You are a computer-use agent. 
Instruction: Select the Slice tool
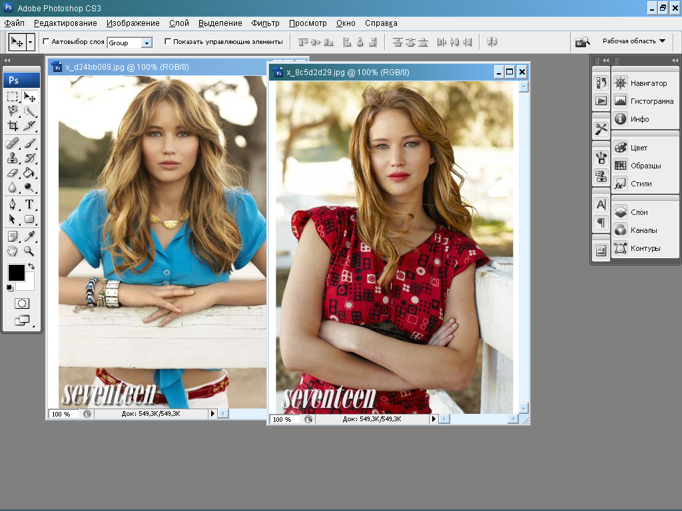pos(29,126)
